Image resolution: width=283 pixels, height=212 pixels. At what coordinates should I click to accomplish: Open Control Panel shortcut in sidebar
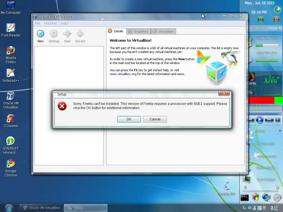[265, 168]
